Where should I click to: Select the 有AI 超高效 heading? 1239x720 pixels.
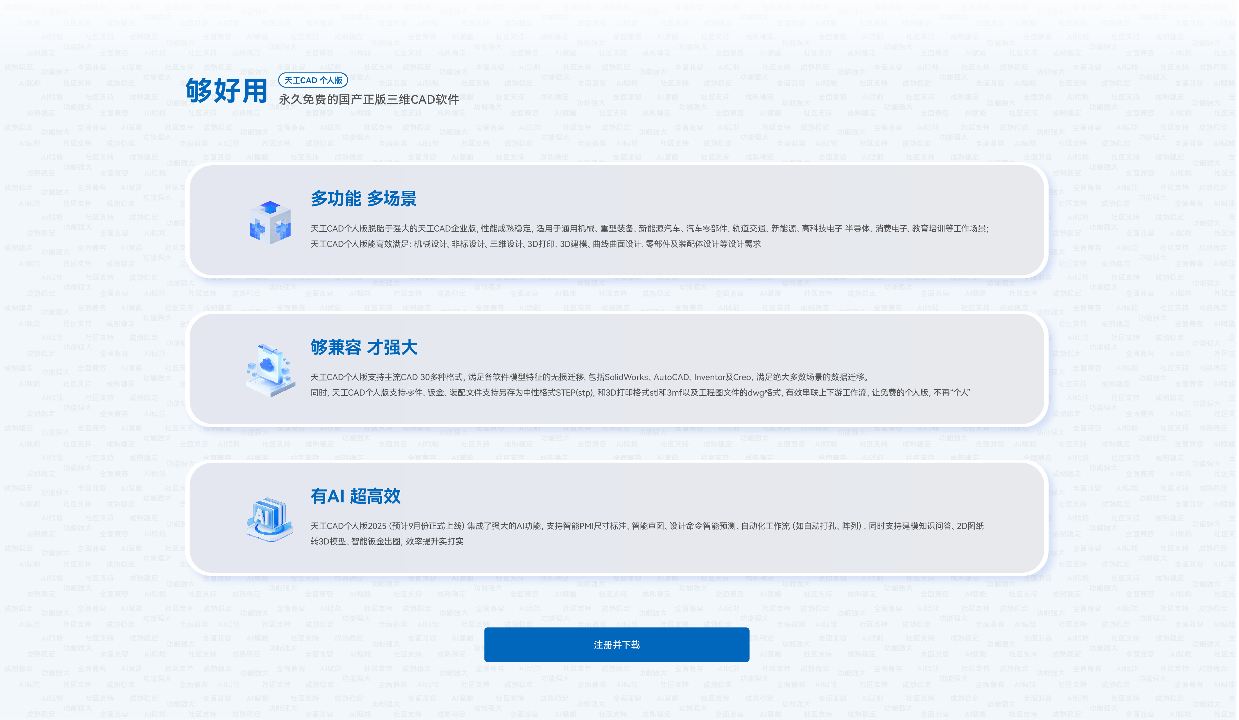tap(355, 496)
